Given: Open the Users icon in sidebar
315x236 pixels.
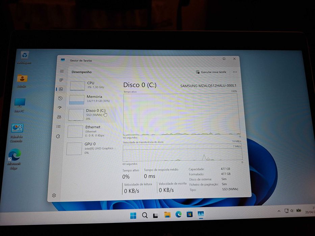Looking at the screenshot, I should (x=59, y=117).
